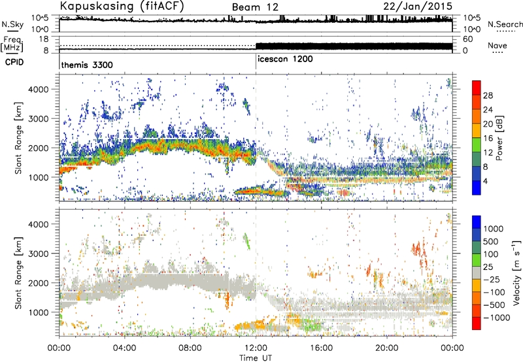Click the "16:00" time axis label
This screenshot has height=362, width=523.
pos(321,348)
